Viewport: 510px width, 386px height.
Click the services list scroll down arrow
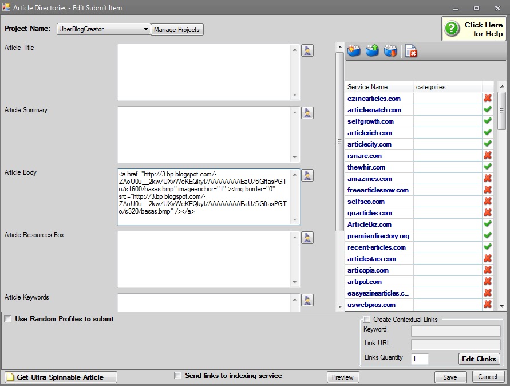pos(502,306)
